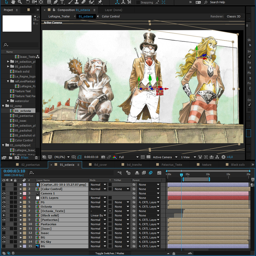
Task: Toggle transparency grid in viewer
Action: [x=149, y=157]
